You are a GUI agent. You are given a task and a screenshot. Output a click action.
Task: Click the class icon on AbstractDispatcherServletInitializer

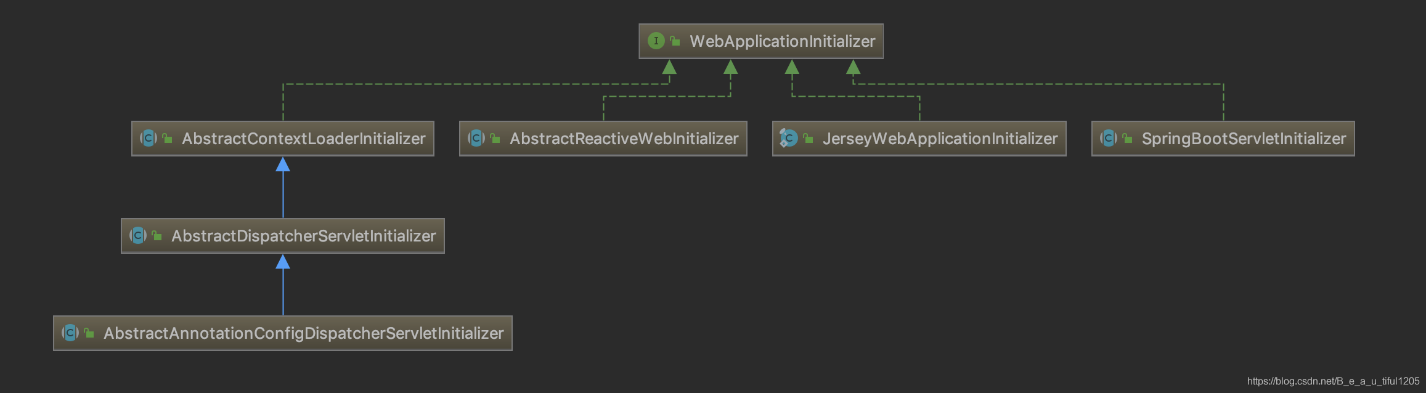138,236
